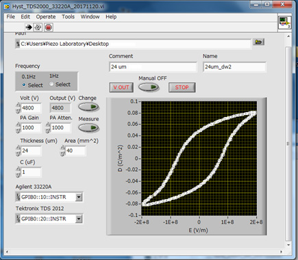Open the Window menu
The width and height of the screenshot is (298, 260).
point(90,17)
